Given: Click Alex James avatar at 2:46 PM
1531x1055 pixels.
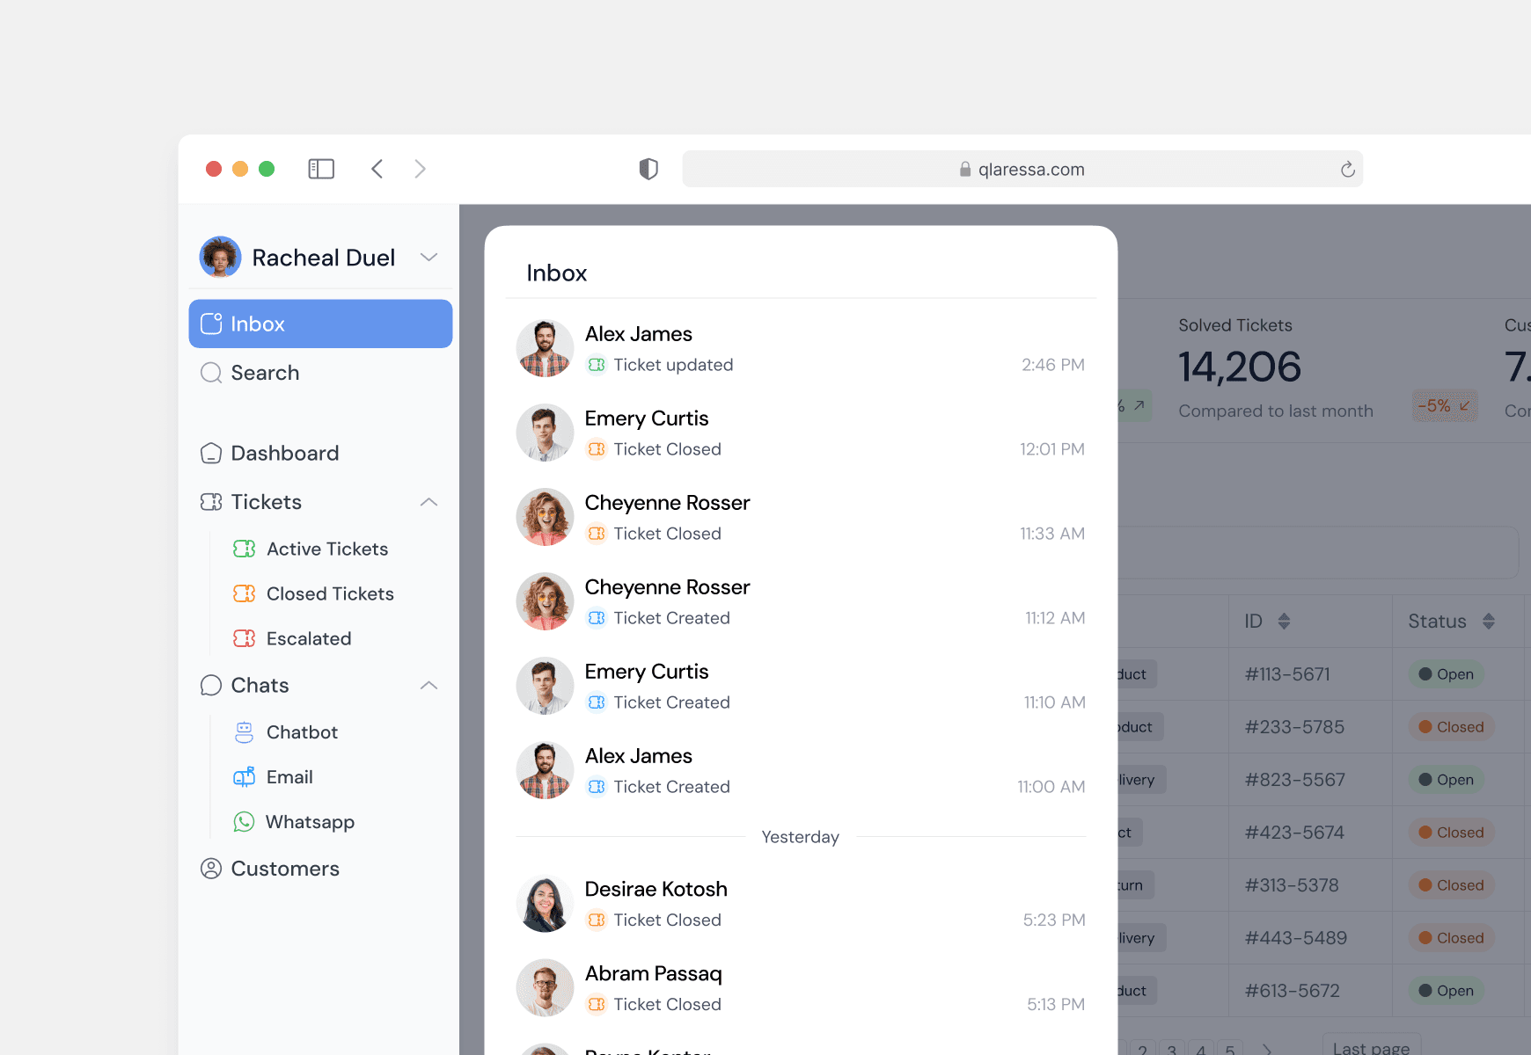Looking at the screenshot, I should point(545,348).
